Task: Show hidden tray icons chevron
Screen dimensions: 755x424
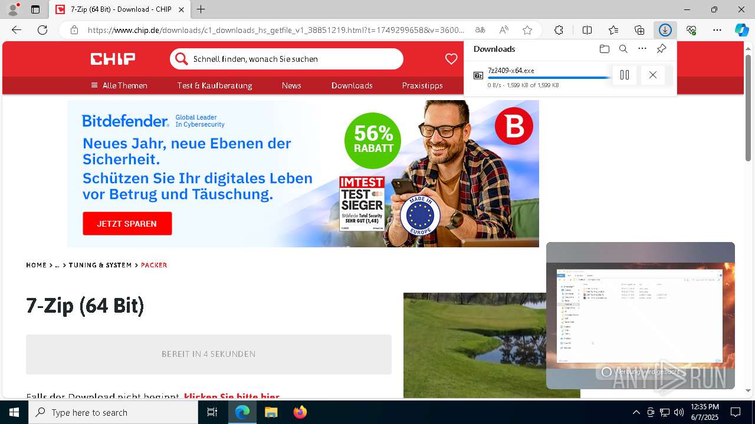Action: tap(636, 412)
